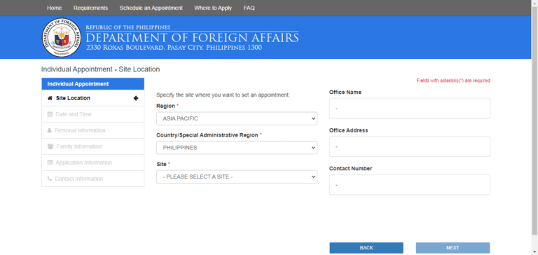Select the Personal Information step label

(x=80, y=130)
